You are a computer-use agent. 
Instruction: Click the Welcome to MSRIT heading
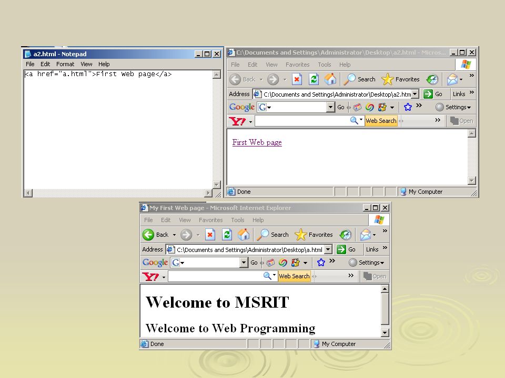point(217,302)
